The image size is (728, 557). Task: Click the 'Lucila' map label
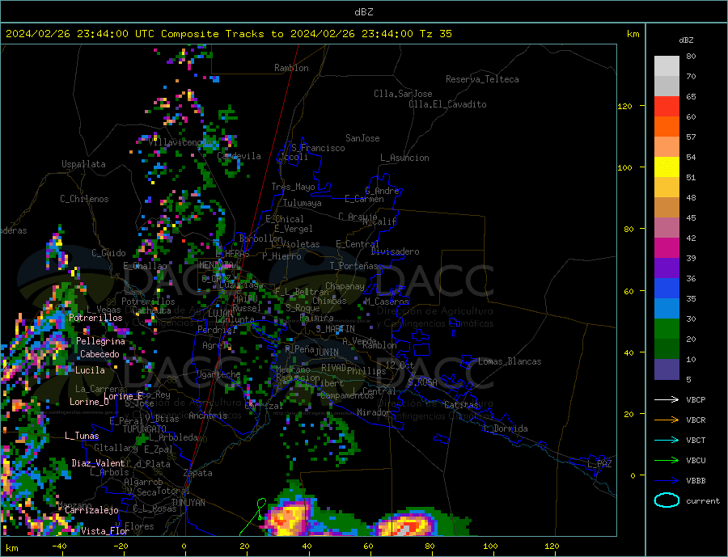coord(90,370)
